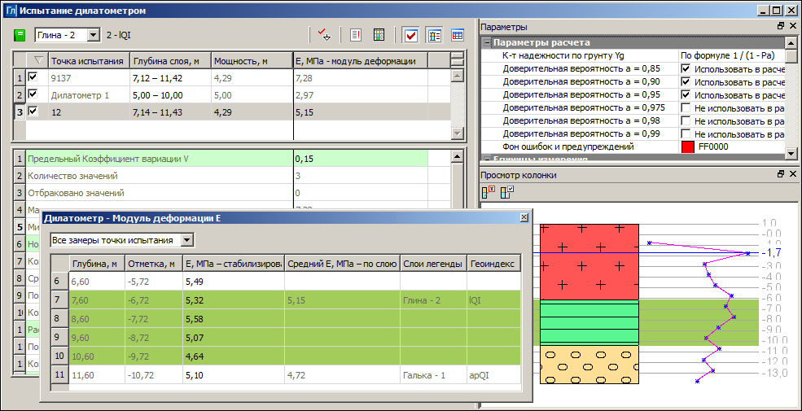Close the Параметры panel
The height and width of the screenshot is (411, 802).
[x=792, y=26]
